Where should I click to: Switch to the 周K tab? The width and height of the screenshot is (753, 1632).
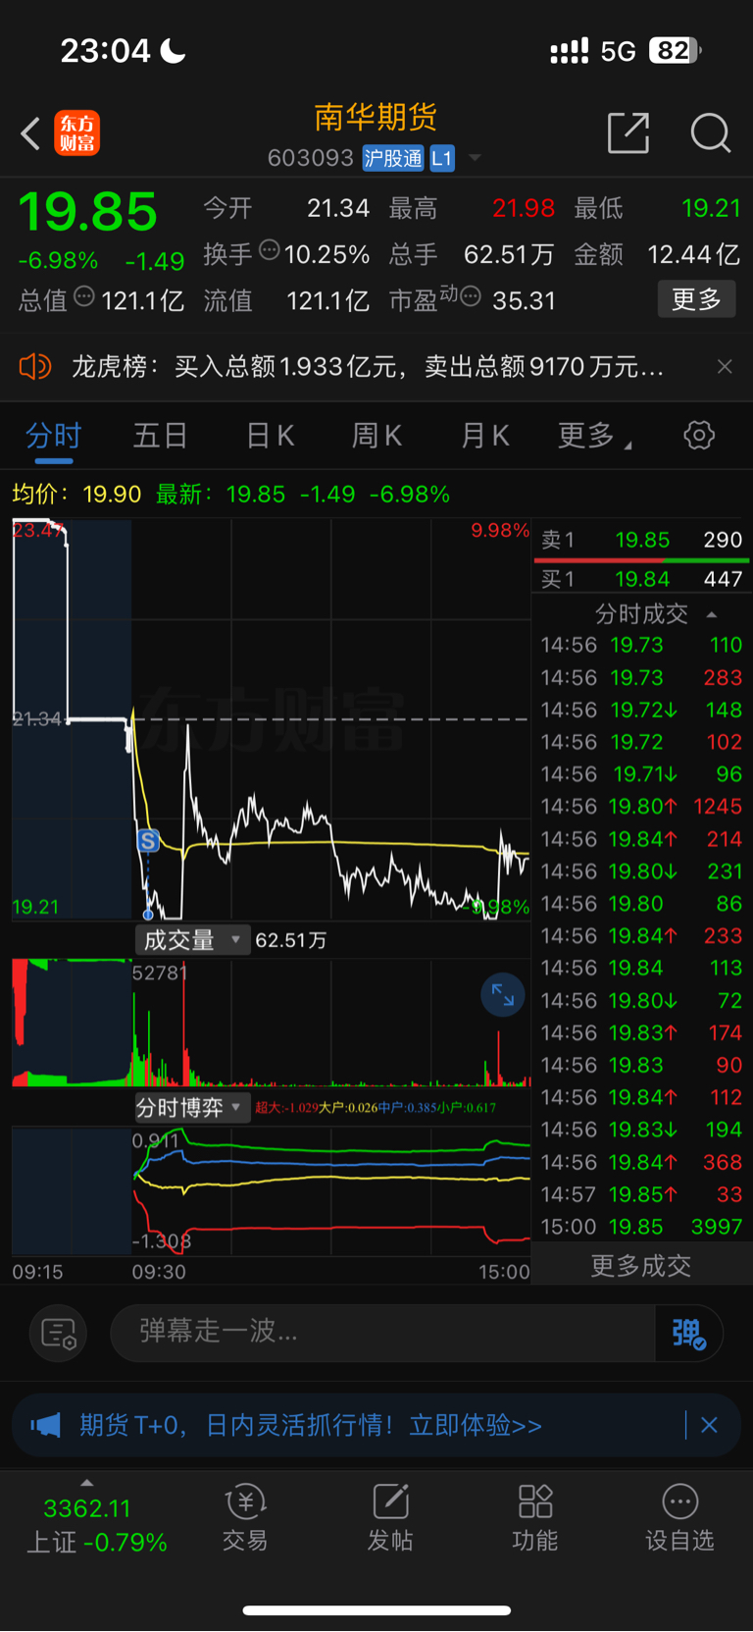click(377, 435)
